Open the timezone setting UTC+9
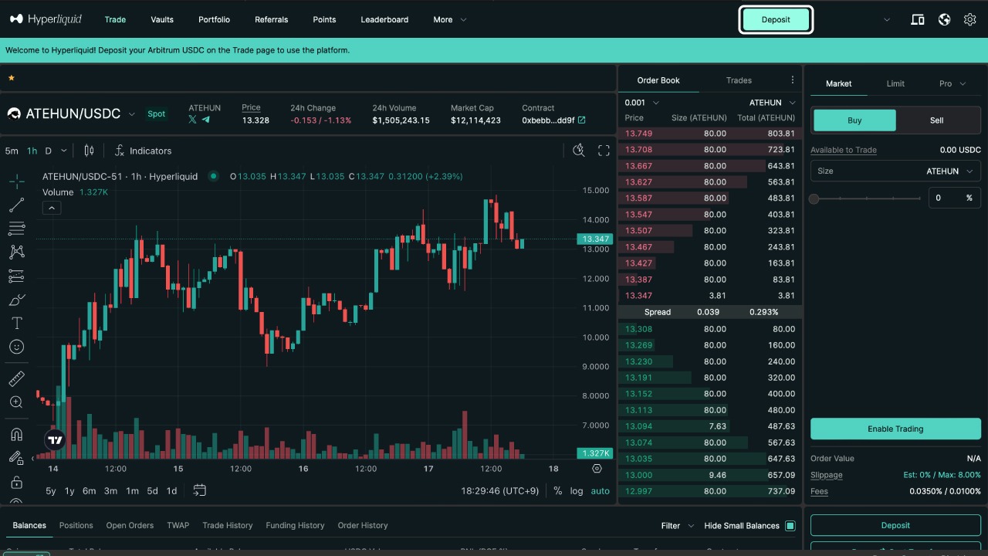The width and height of the screenshot is (988, 556). [500, 490]
